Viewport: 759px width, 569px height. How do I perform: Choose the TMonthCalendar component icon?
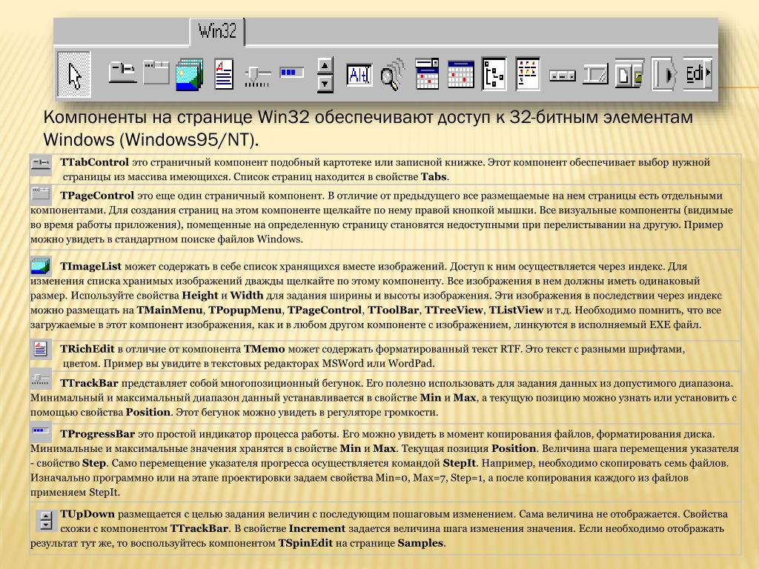click(x=460, y=75)
